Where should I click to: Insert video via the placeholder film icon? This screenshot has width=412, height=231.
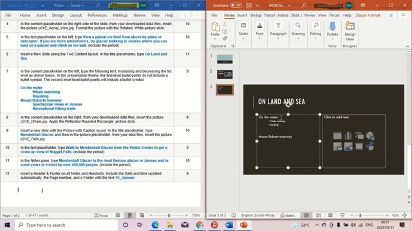click(359, 146)
